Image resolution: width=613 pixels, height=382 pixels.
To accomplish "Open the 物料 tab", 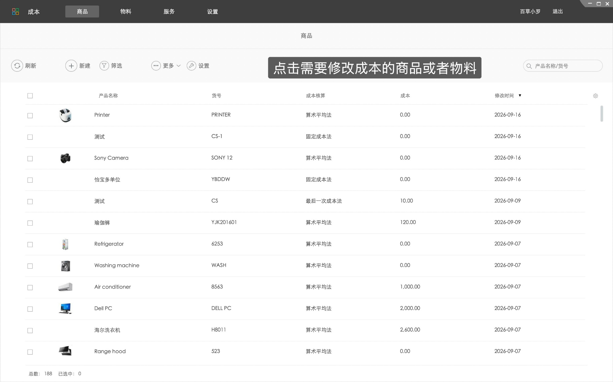I will coord(126,12).
